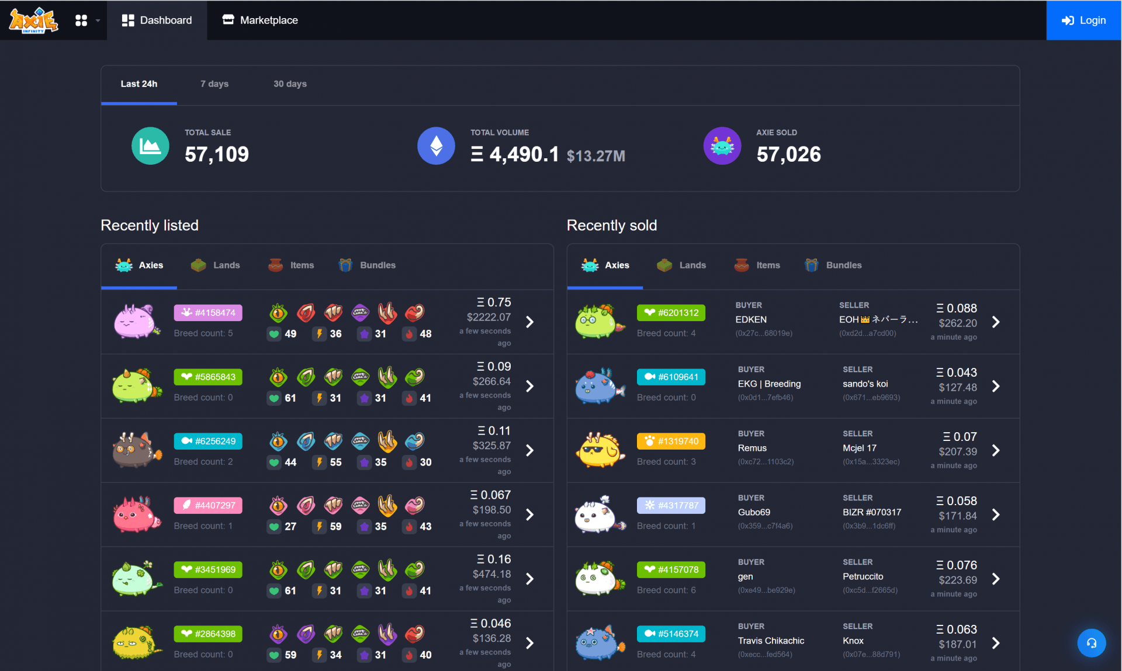Select Items tab under Recently listed
This screenshot has width=1122, height=671.
(291, 265)
